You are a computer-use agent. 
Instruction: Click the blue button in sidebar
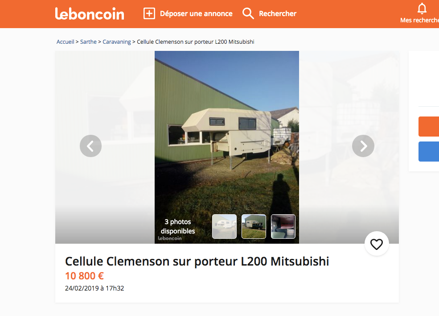coord(429,151)
